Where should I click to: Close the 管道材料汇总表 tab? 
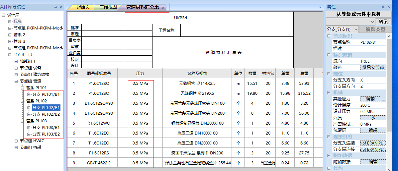(x=163, y=8)
